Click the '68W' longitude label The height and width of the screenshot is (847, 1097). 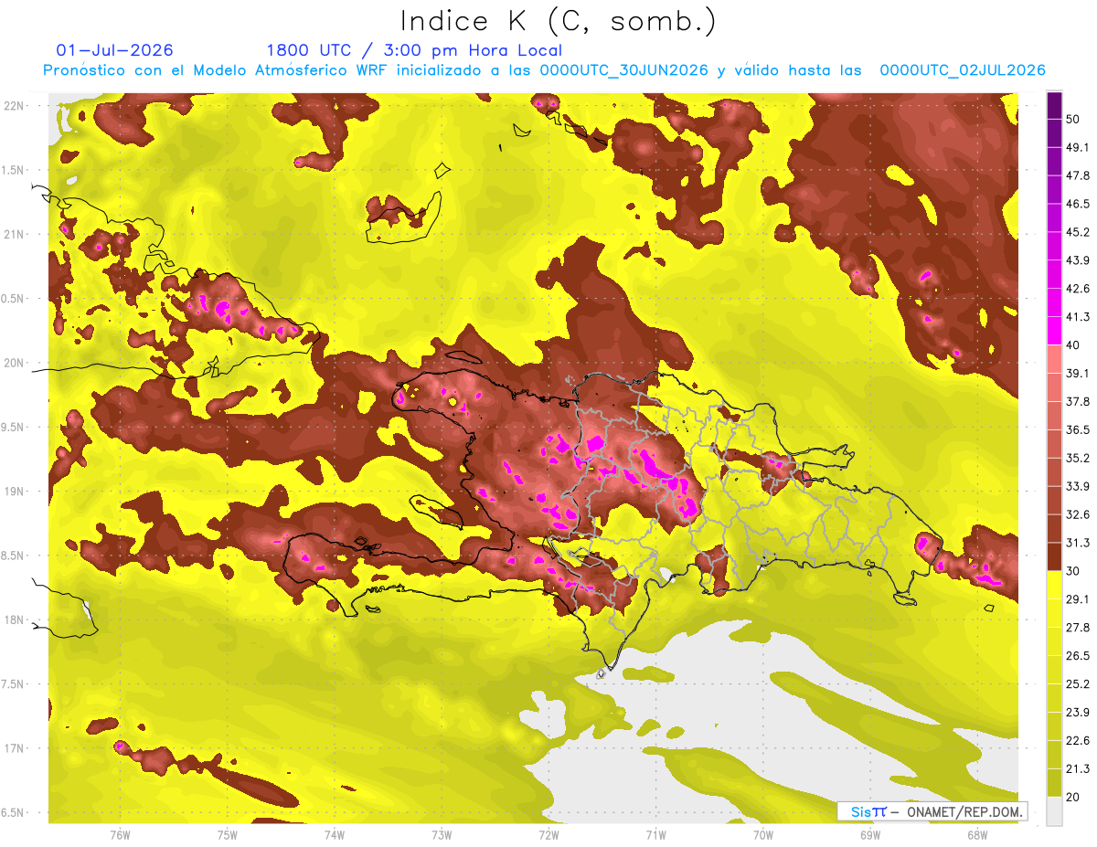pos(976,835)
